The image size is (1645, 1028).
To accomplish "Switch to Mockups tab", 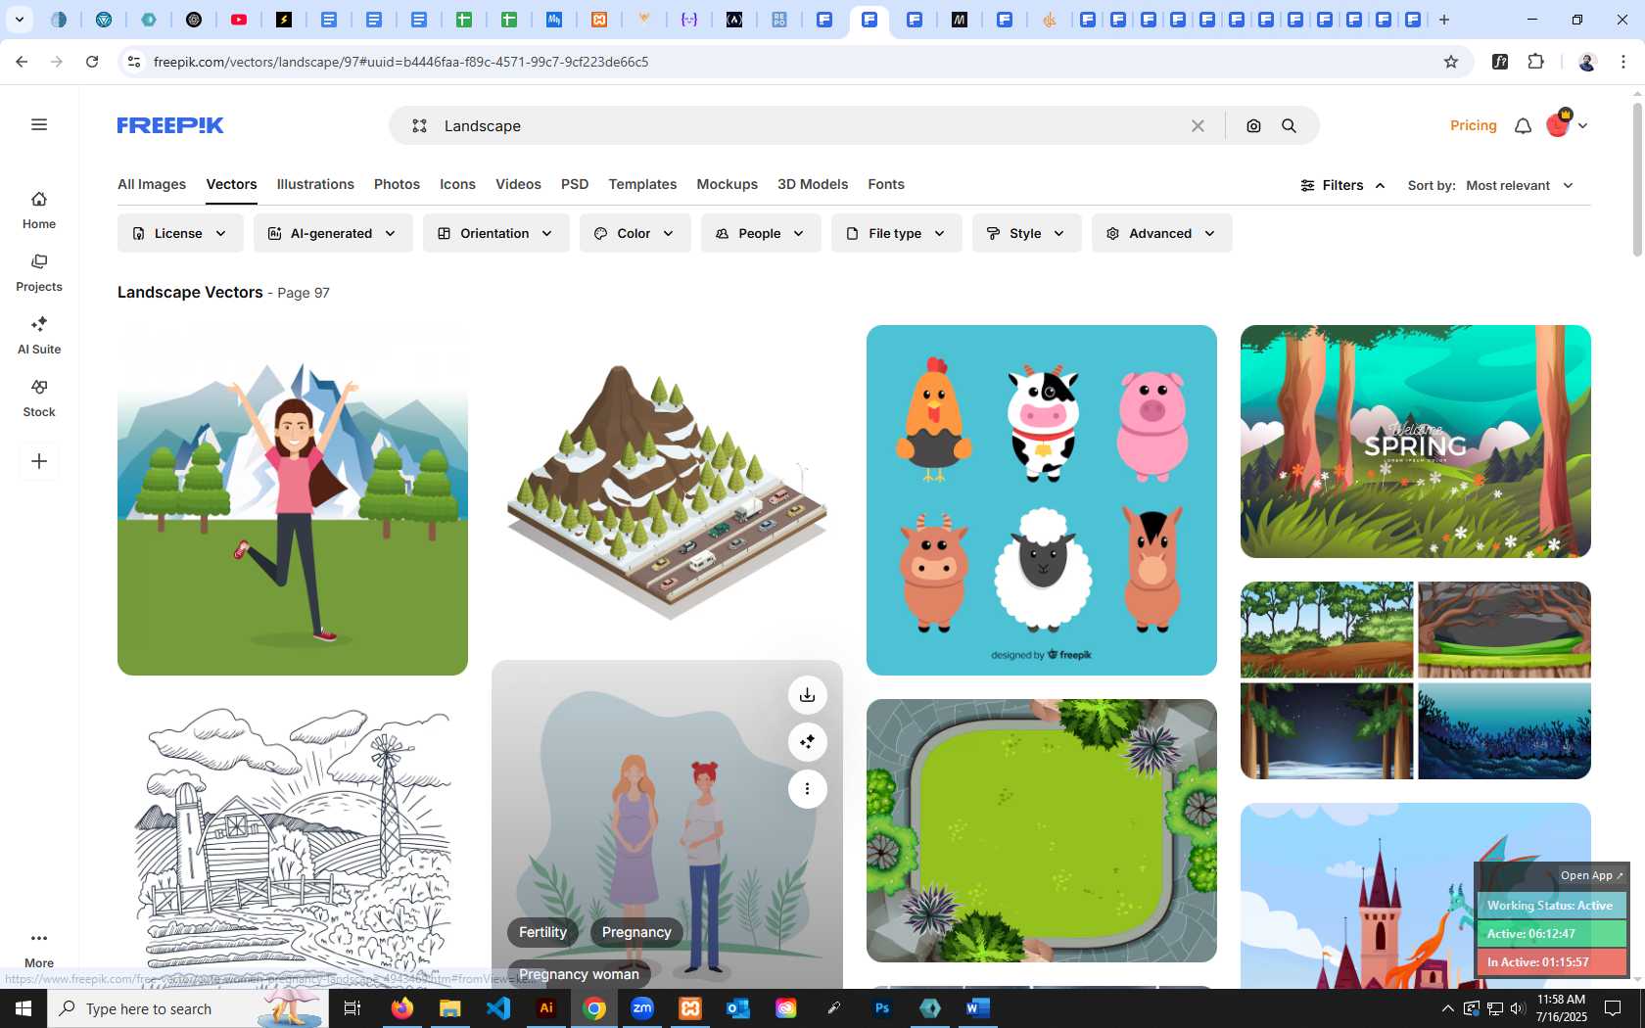I will (727, 184).
